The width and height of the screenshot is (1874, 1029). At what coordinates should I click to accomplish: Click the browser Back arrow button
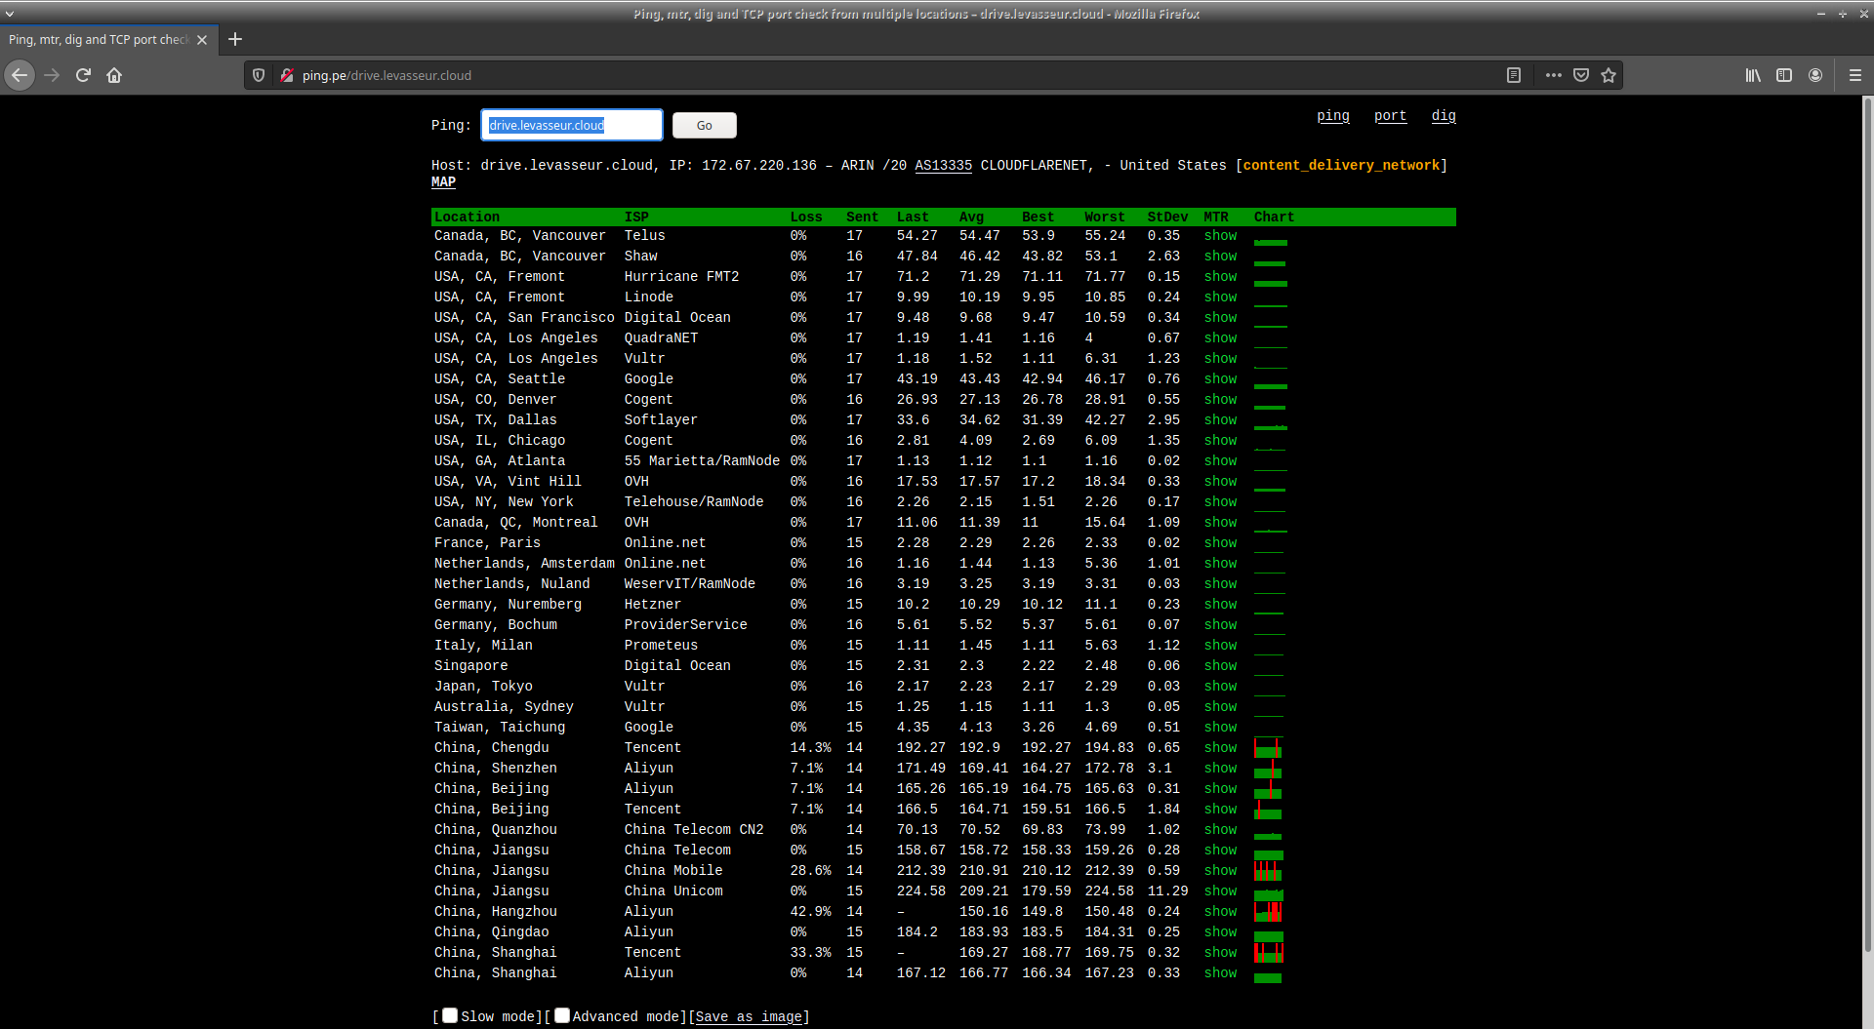pyautogui.click(x=20, y=75)
